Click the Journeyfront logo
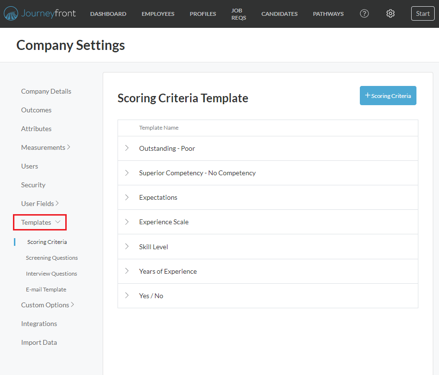The image size is (439, 375). pos(40,13)
